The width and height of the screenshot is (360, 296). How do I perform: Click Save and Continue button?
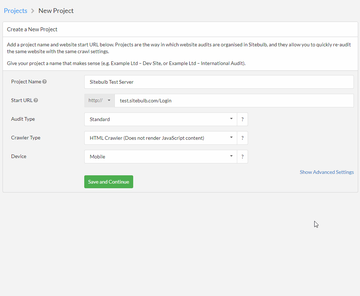click(109, 182)
